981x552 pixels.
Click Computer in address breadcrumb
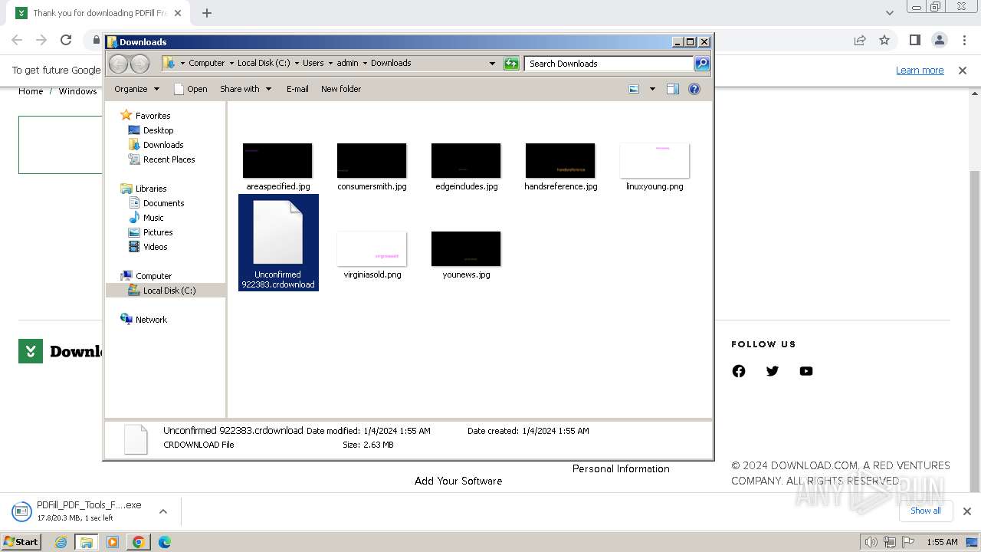click(206, 64)
